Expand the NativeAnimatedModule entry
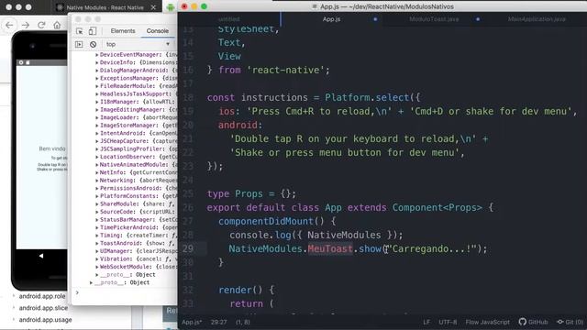Viewport: 587px width, 330px height. 97,165
